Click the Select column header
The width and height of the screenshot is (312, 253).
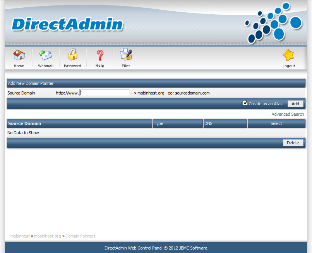pyautogui.click(x=276, y=123)
